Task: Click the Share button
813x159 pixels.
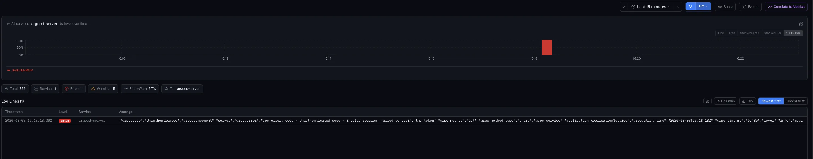Action: pos(725,7)
